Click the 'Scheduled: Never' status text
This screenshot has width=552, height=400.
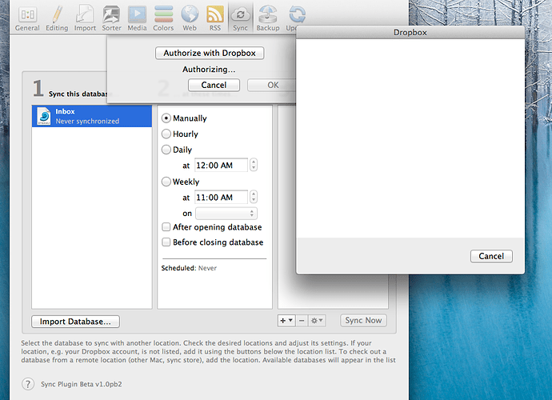(189, 268)
